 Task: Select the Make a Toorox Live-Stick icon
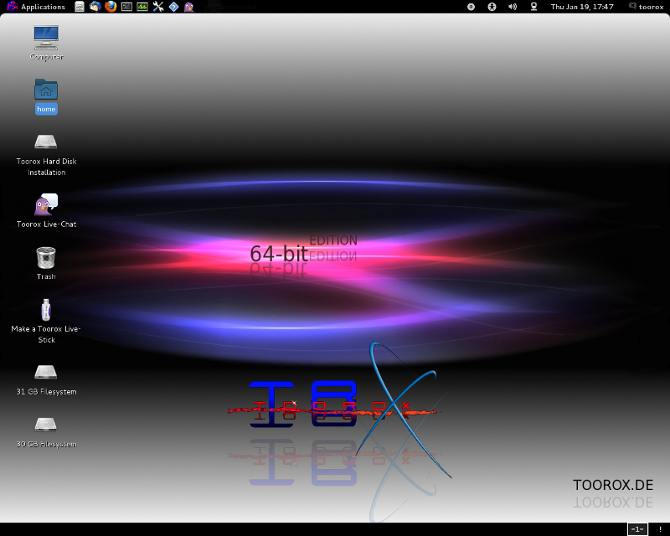click(x=46, y=310)
